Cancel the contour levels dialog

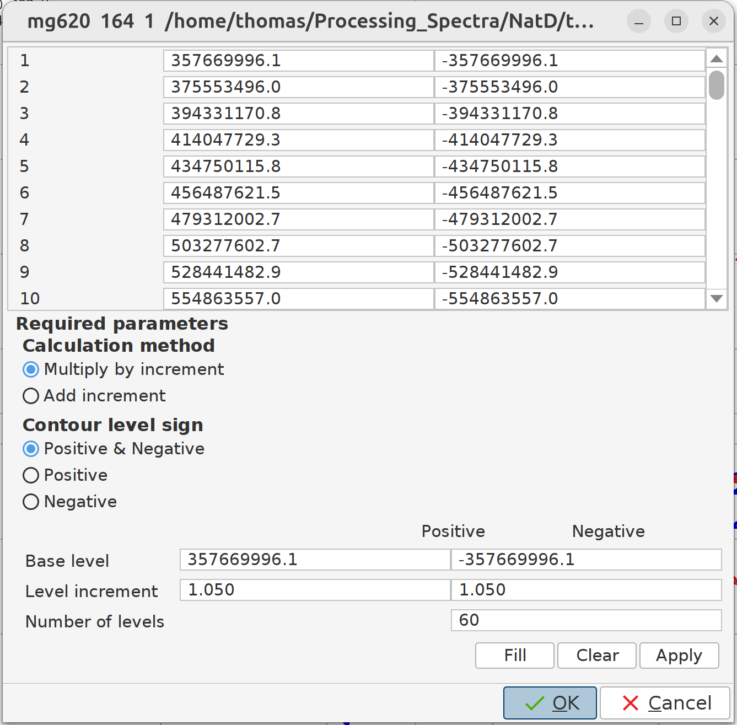tap(665, 703)
